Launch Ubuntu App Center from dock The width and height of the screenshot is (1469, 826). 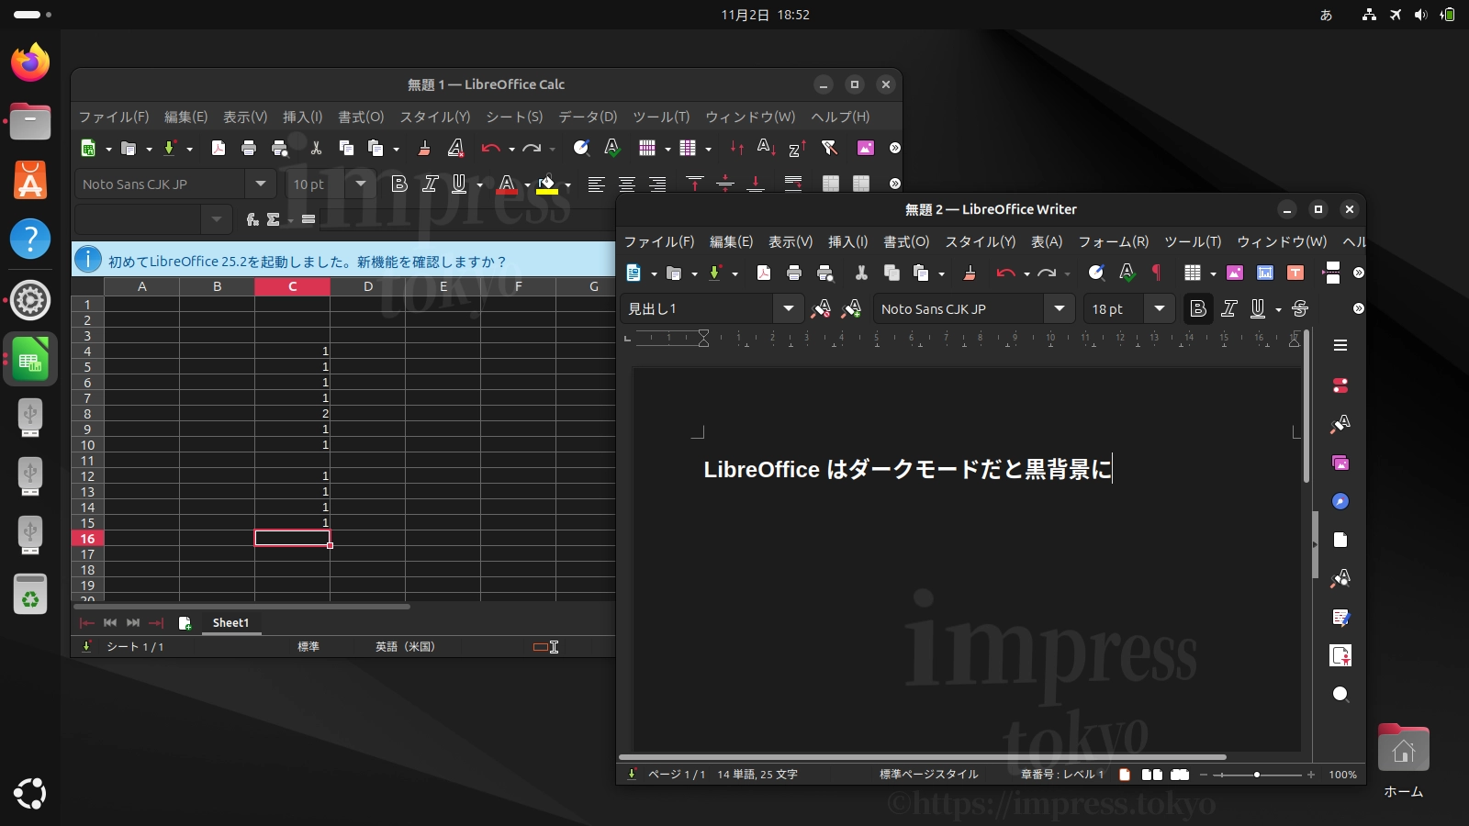coord(30,181)
